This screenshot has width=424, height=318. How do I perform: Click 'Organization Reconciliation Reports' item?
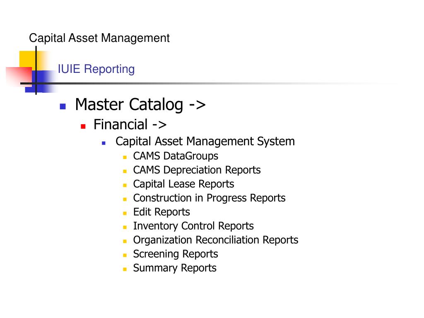(215, 240)
